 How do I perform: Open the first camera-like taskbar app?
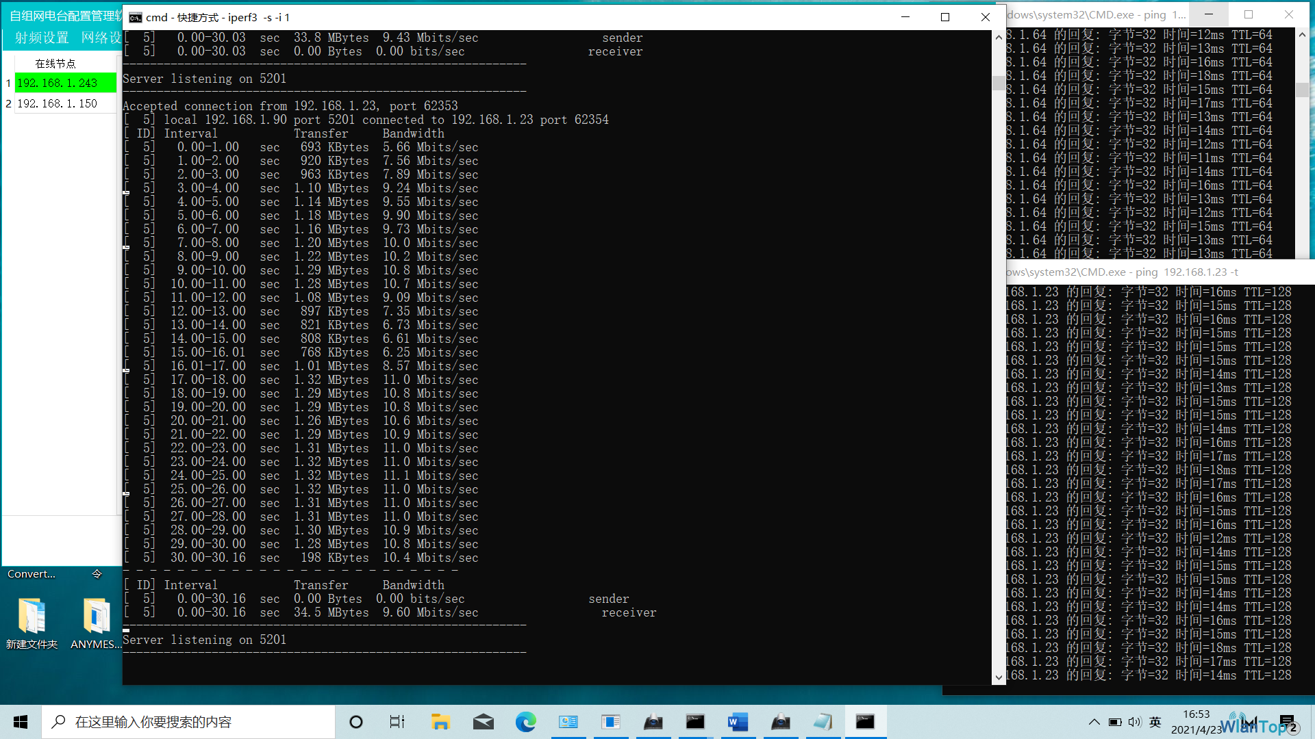click(x=653, y=722)
